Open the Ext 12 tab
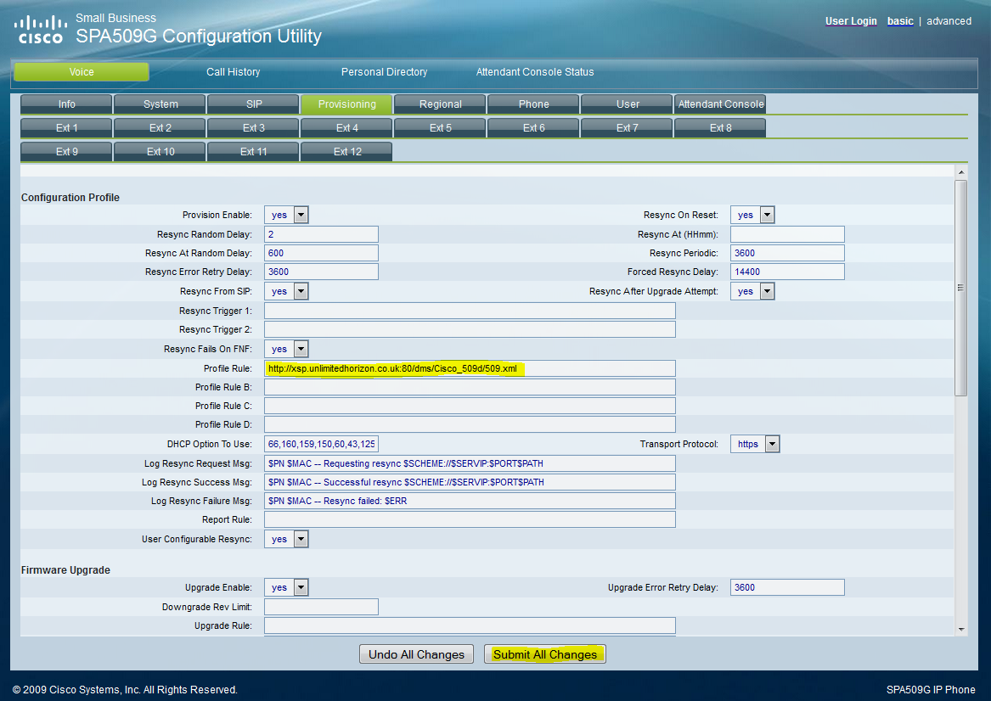Viewport: 991px width, 701px height. coord(347,152)
